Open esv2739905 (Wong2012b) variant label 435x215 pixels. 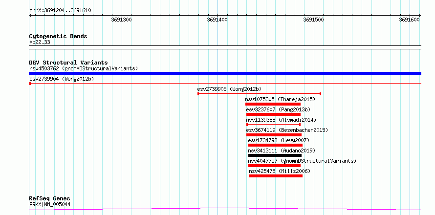click(229, 89)
